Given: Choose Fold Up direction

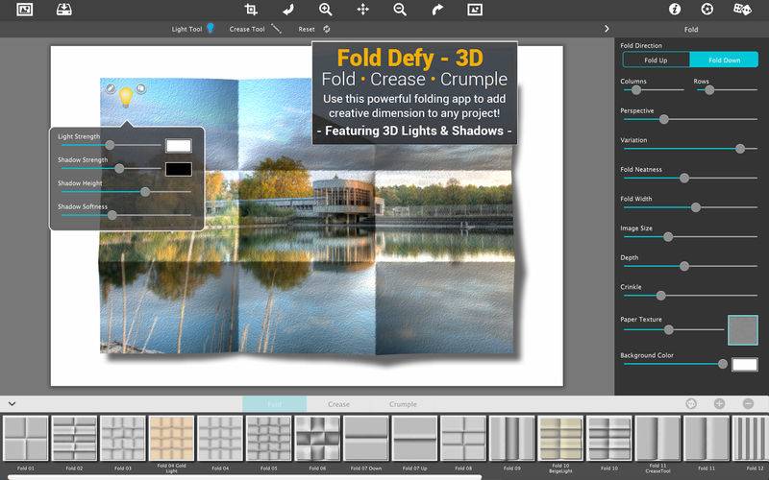Looking at the screenshot, I should tap(657, 60).
